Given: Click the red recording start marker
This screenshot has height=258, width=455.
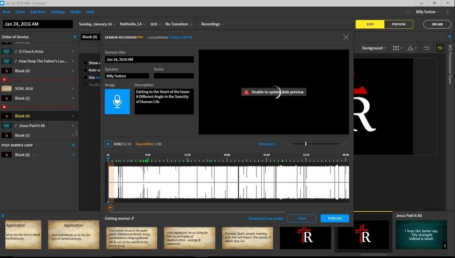Looking at the screenshot, I should pyautogui.click(x=4, y=79).
